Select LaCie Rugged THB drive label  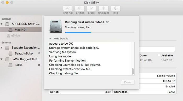click(x=26, y=59)
